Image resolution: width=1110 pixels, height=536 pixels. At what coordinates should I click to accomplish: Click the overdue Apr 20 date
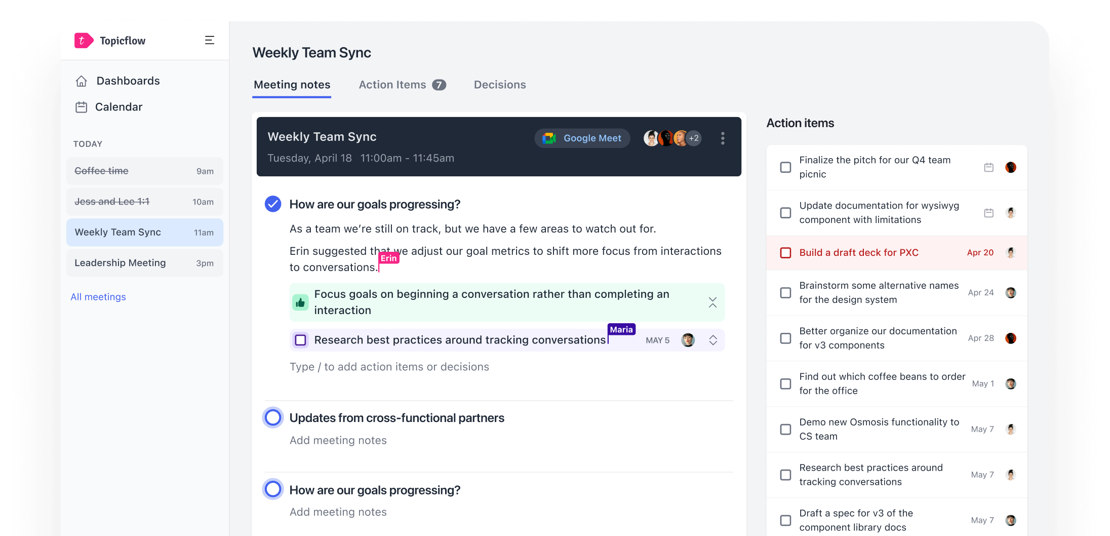pos(980,253)
